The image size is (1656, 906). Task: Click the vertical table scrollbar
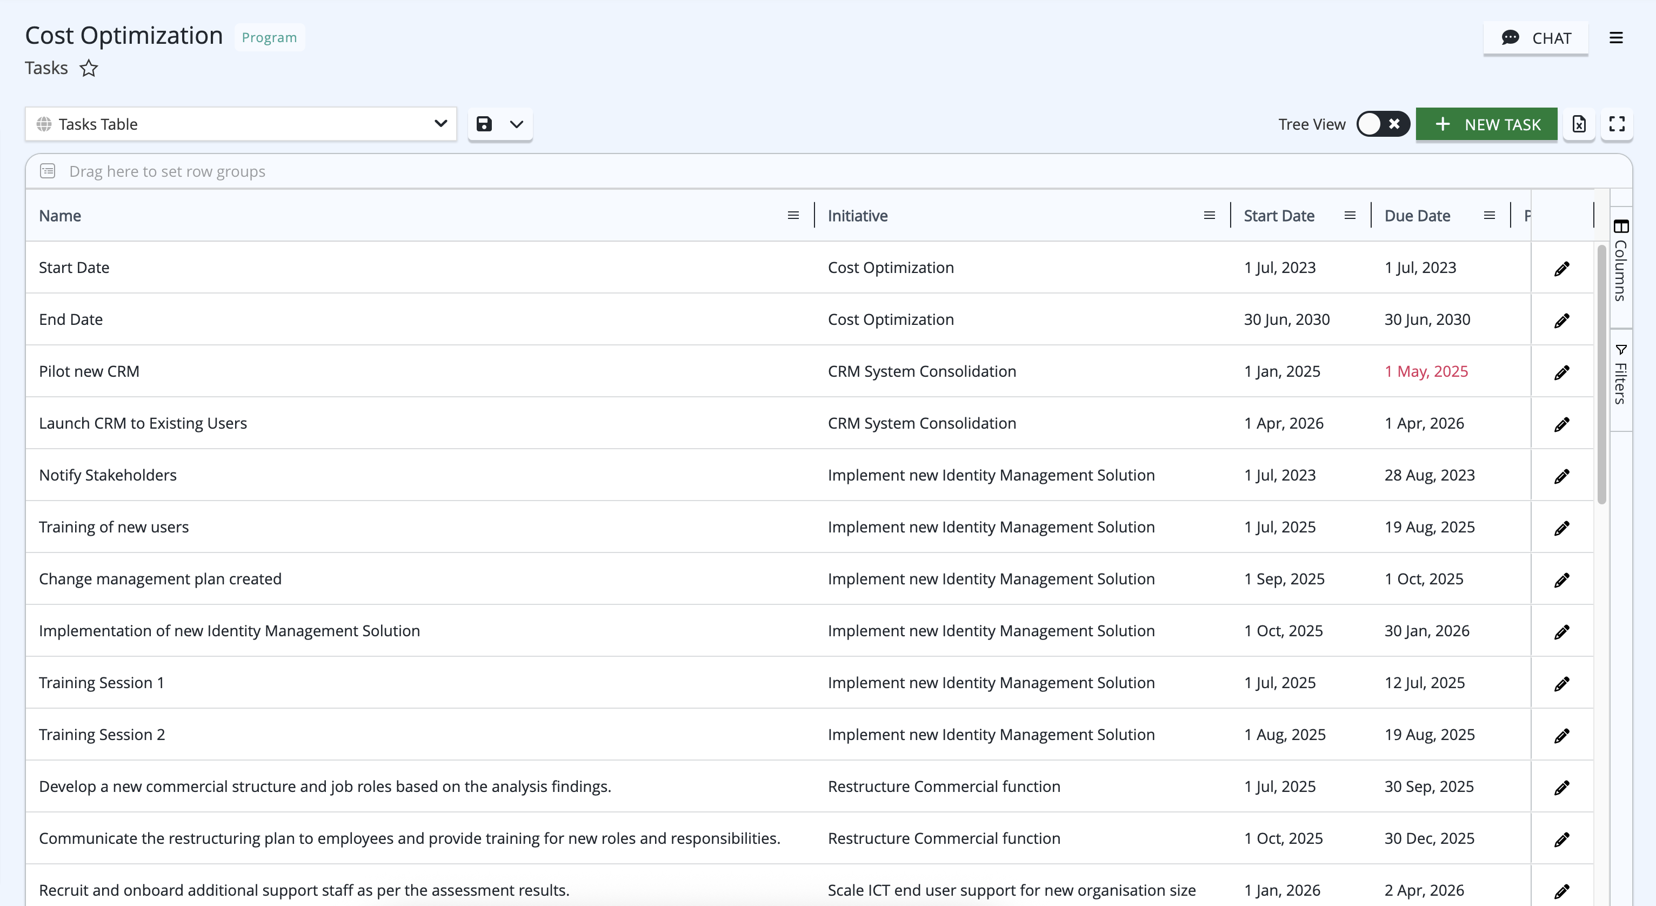[1601, 374]
